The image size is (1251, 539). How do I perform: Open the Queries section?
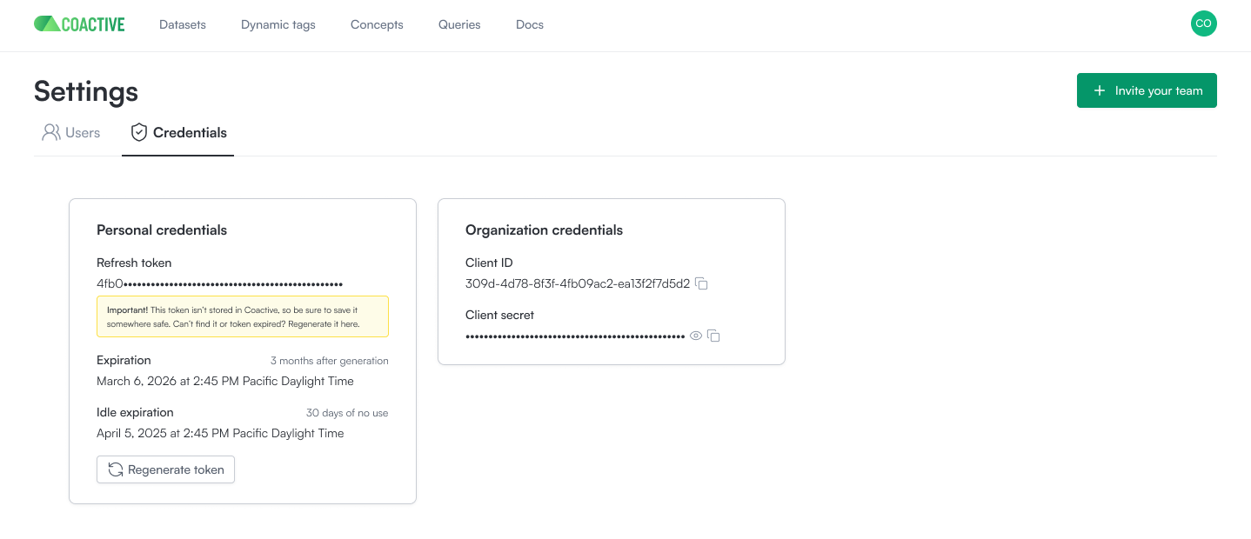click(x=459, y=24)
